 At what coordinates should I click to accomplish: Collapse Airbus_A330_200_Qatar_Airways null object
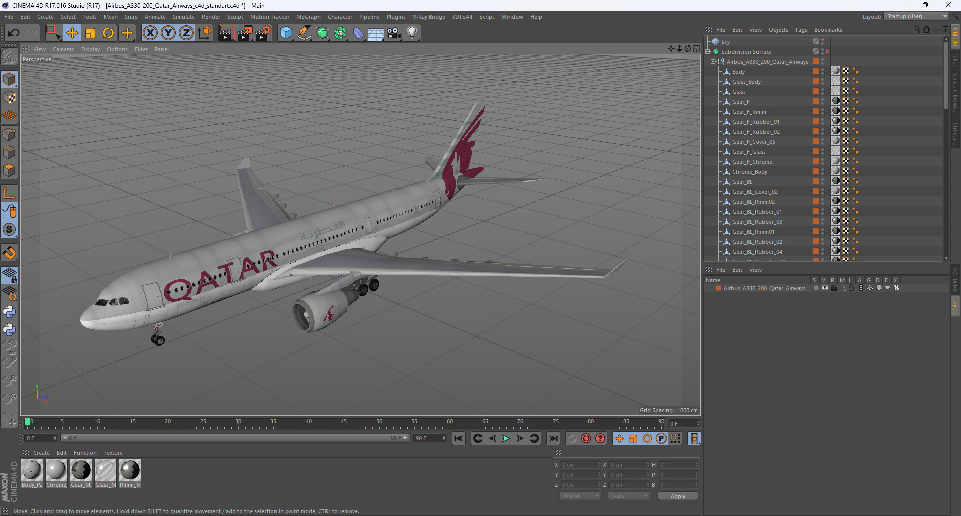pos(713,62)
